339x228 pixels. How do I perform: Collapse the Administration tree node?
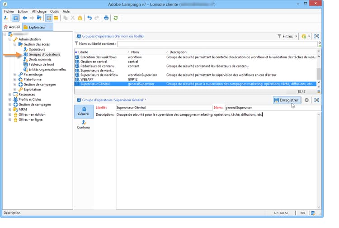10,39
